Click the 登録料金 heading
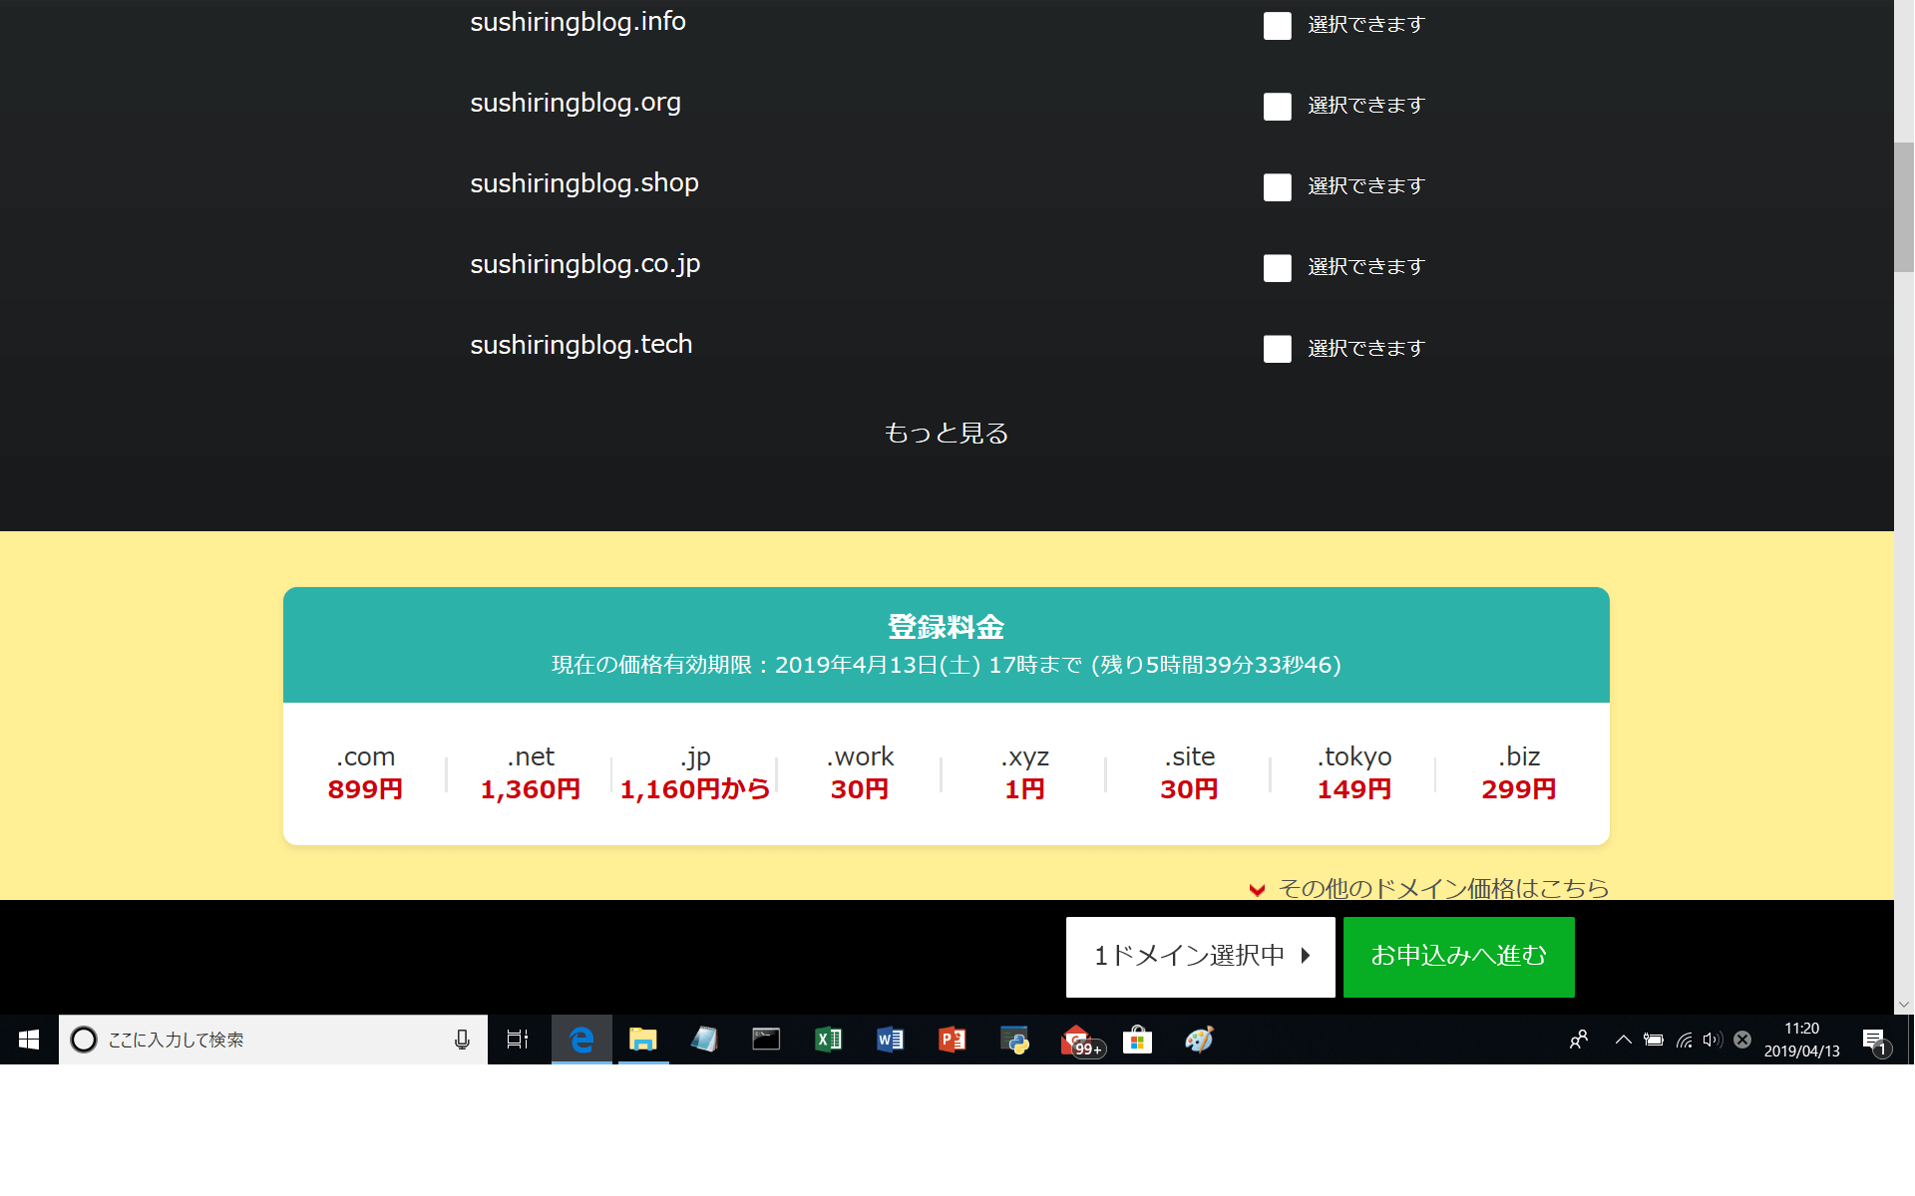Viewport: 1915px width, 1196px height. pyautogui.click(x=947, y=627)
